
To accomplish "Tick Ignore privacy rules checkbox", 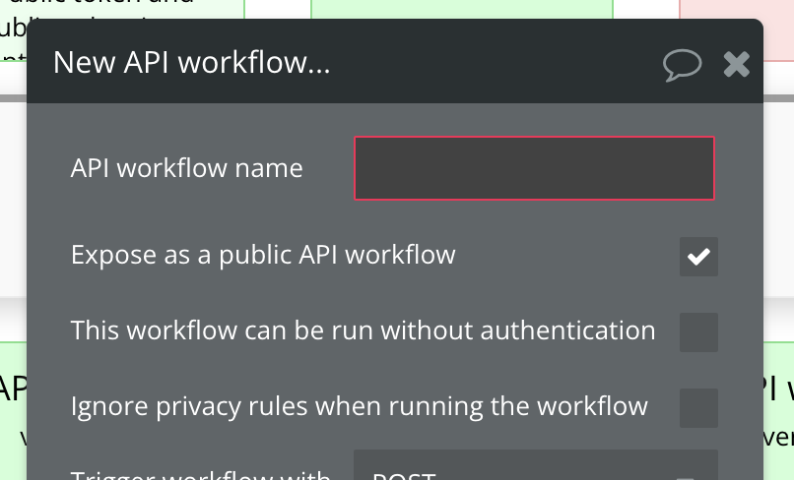I will pos(698,407).
